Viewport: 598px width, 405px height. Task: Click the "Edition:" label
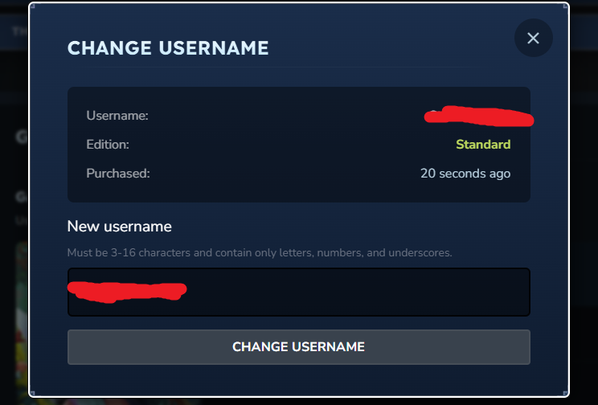(x=108, y=145)
